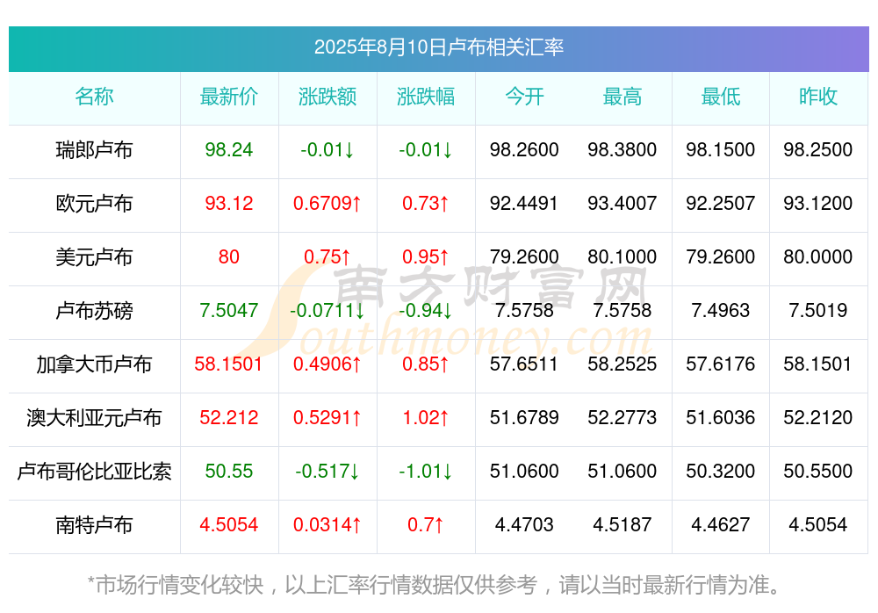Click the table title 2025年8月10日卢布相关汇率
Screen dimensions: 878x613
(x=438, y=47)
